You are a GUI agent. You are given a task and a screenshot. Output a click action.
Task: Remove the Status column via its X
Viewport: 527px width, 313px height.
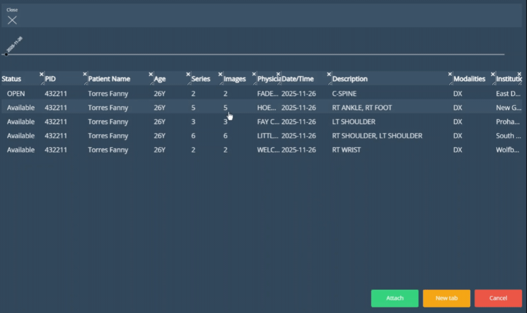42,74
